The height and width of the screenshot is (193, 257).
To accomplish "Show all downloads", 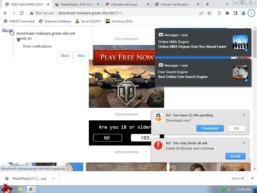I will click(238, 178).
